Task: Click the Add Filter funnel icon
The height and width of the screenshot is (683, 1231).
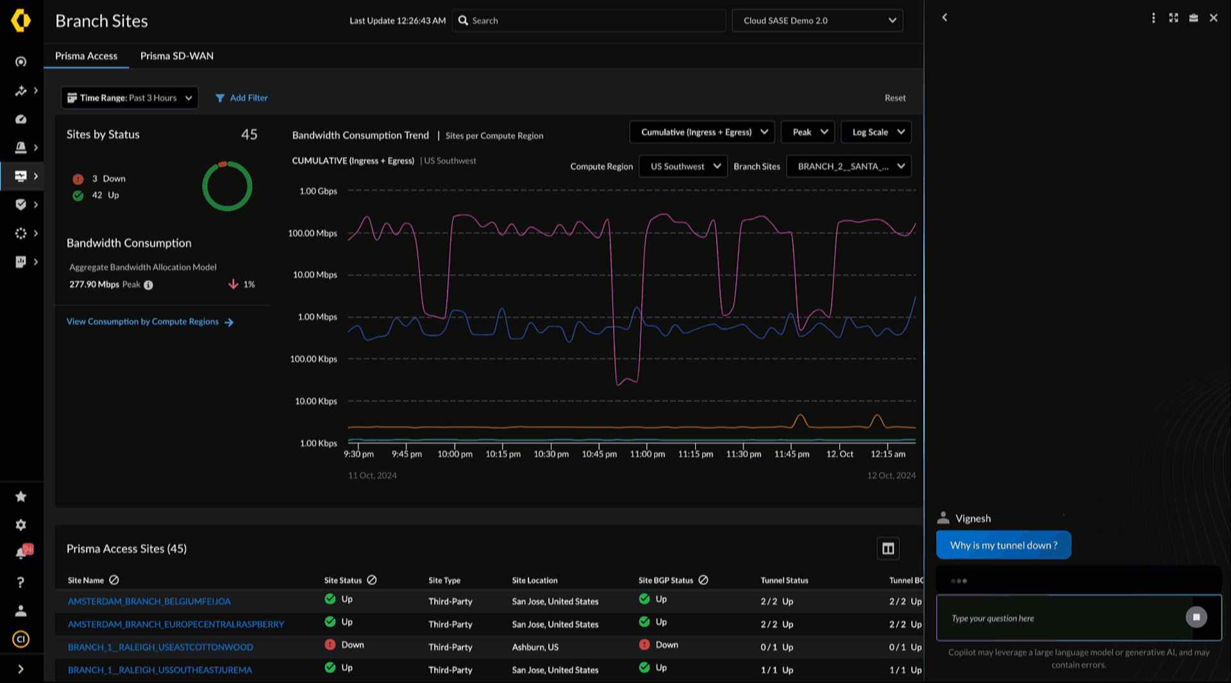Action: click(x=220, y=98)
